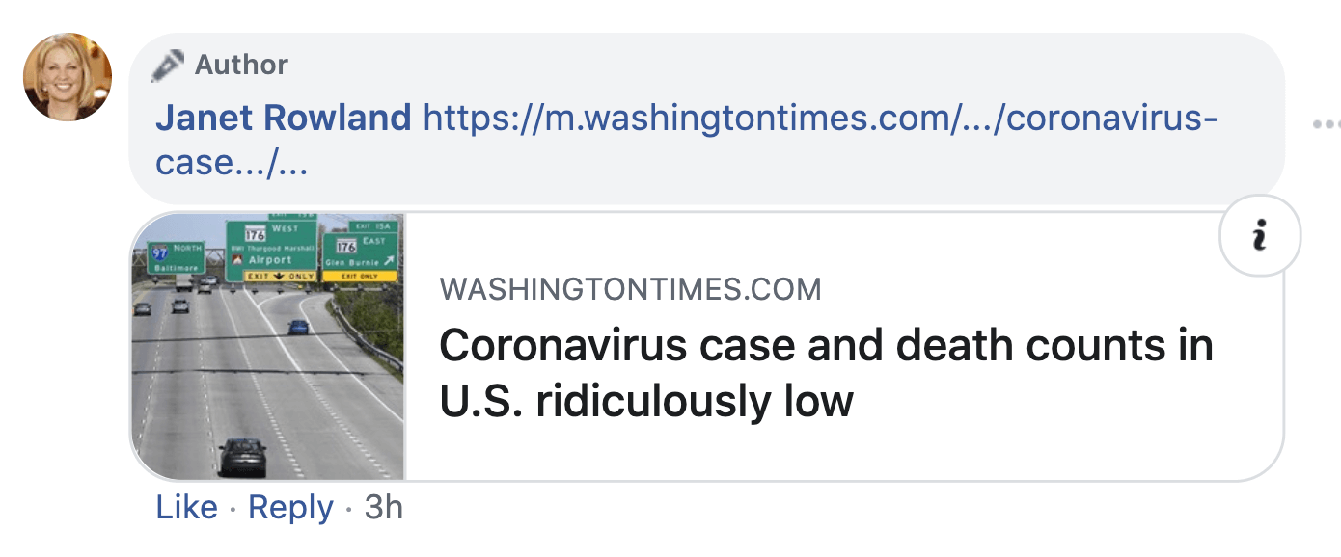Click the WASHINGTONTIMES.COM source label

coord(630,289)
